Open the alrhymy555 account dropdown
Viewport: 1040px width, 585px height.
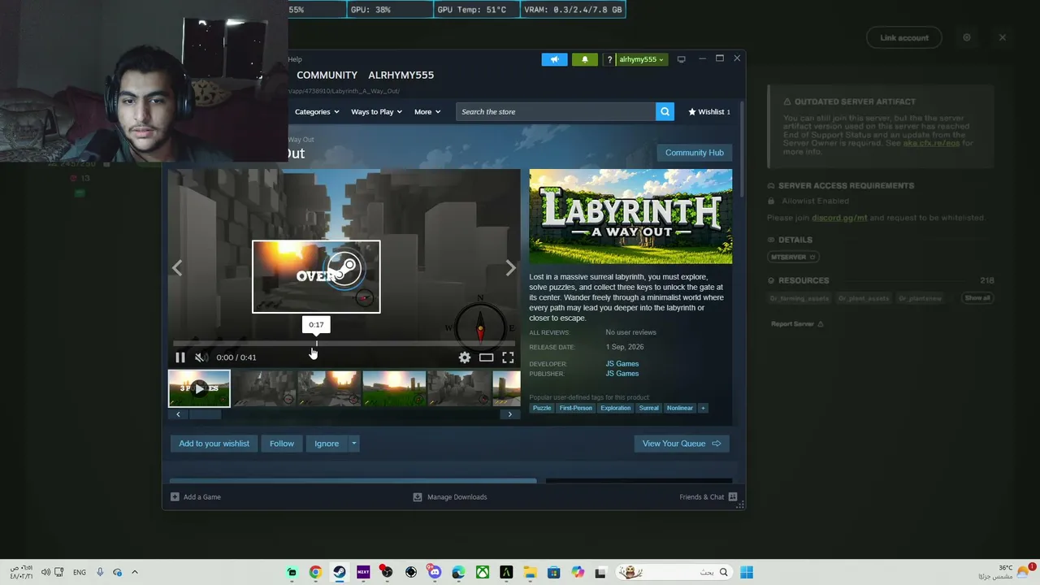click(x=642, y=59)
